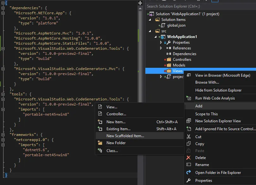
Task: Click the View in Browser icon
Action: [x=189, y=75]
